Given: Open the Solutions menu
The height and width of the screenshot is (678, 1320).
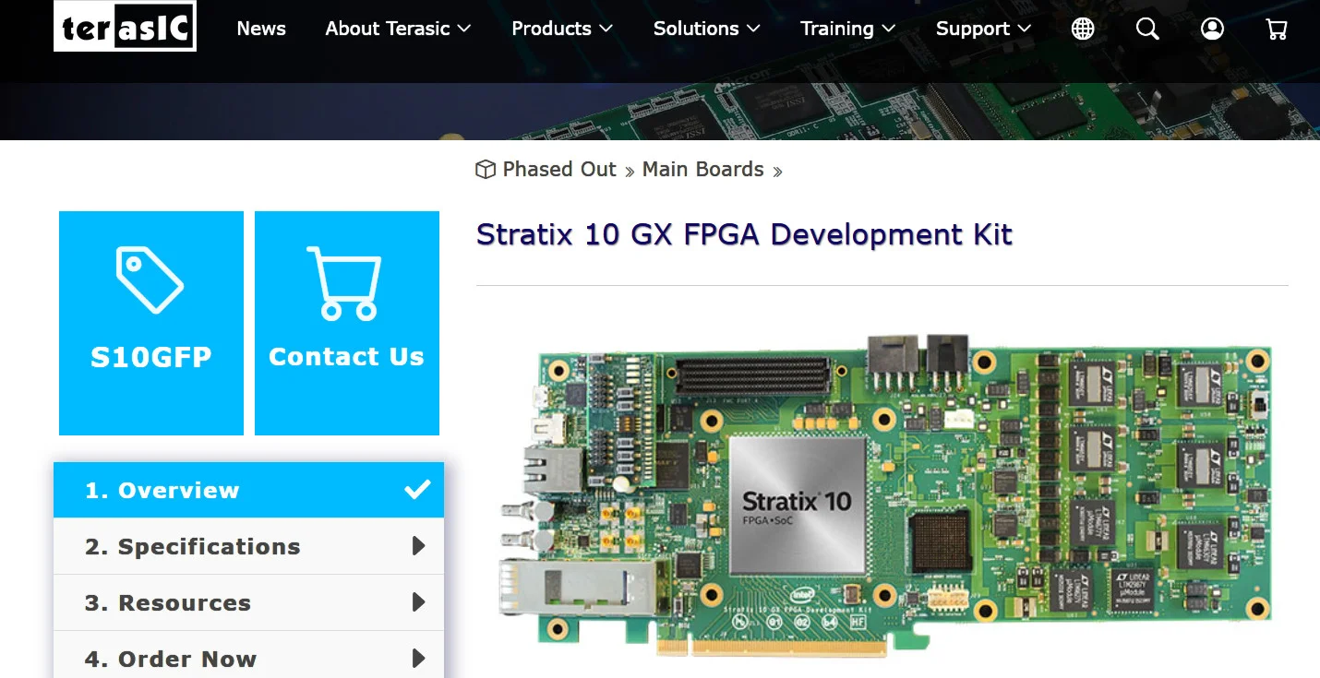Looking at the screenshot, I should coord(707,29).
